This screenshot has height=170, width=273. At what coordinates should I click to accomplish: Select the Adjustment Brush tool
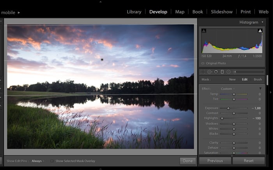tap(249, 72)
